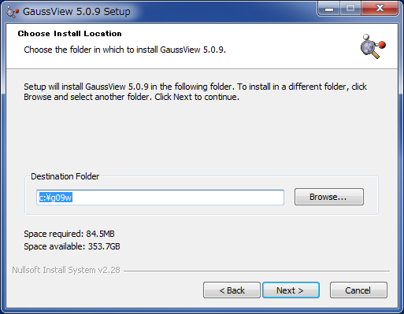This screenshot has width=404, height=314.
Task: Click the Space required: 84.5MB text
Action: pyautogui.click(x=69, y=234)
